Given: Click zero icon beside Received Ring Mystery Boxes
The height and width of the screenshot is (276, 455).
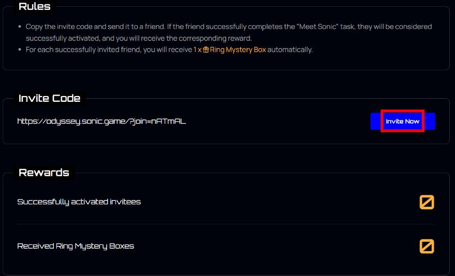Looking at the screenshot, I should [x=427, y=246].
